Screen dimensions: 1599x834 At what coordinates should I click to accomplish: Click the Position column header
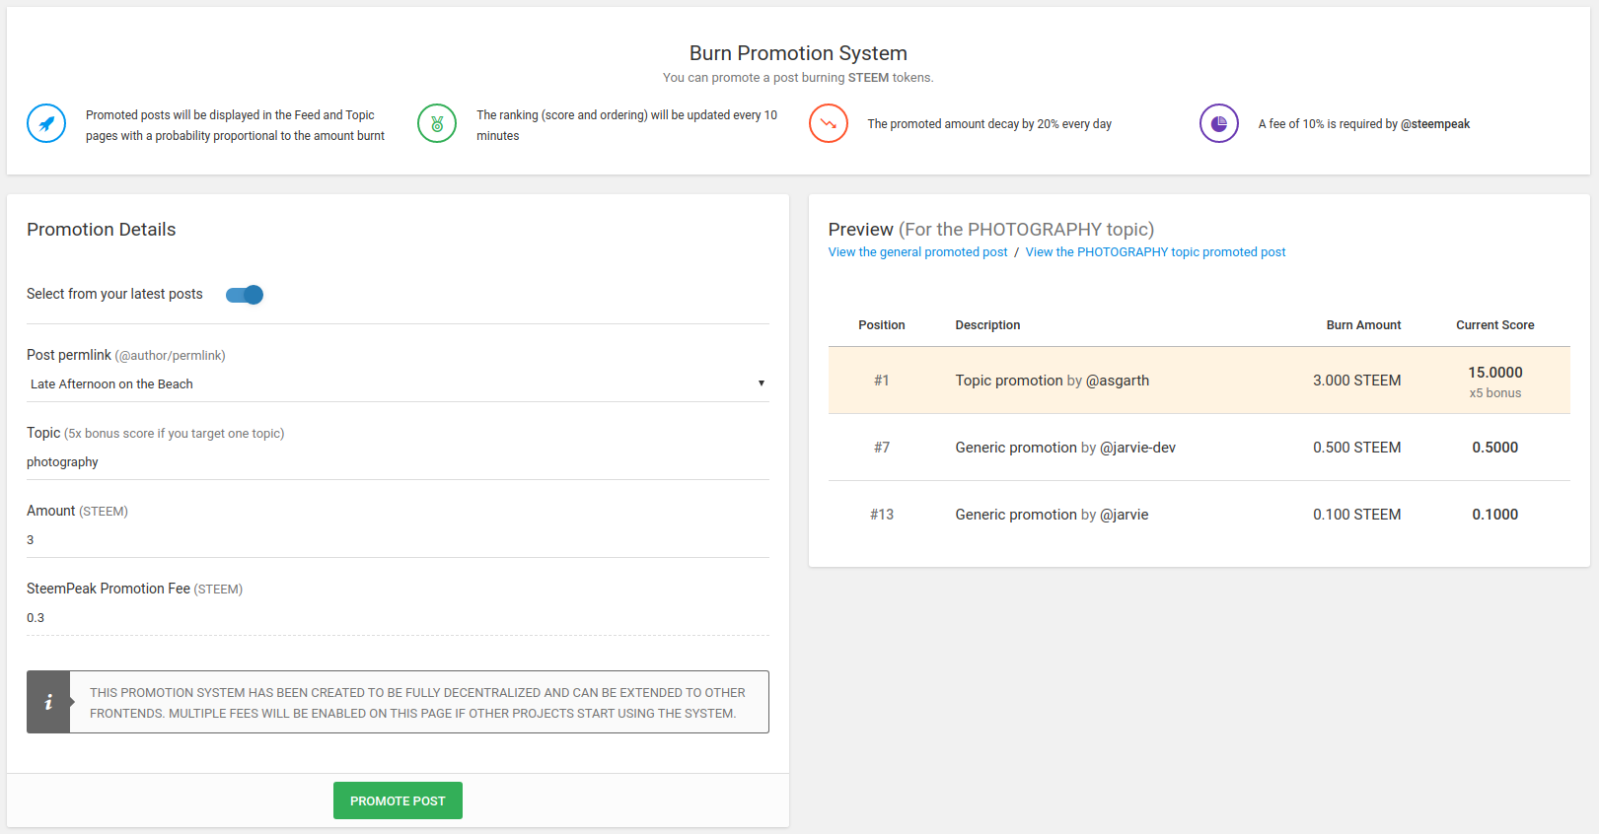click(x=881, y=325)
